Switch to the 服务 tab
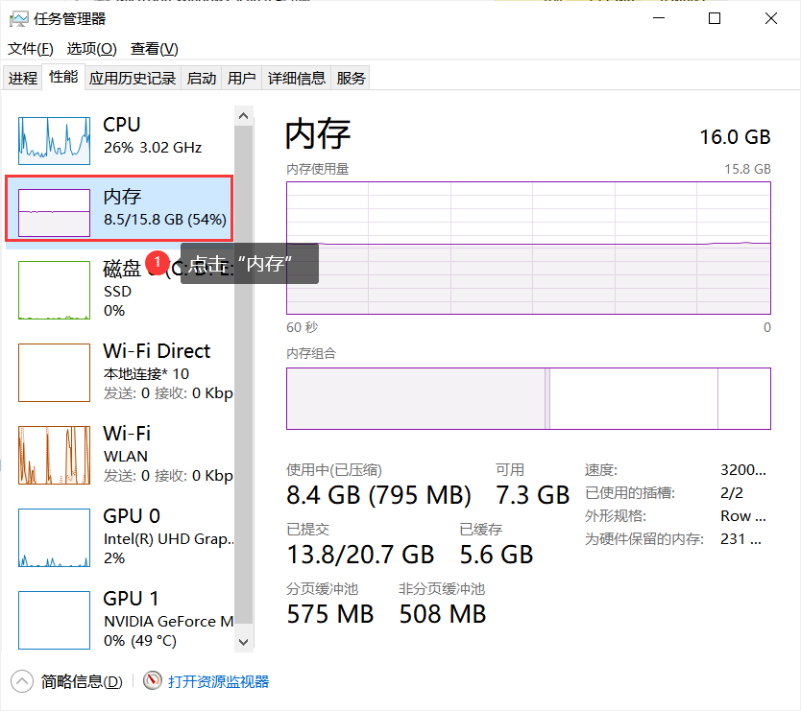Viewport: 801px width, 711px height. click(351, 78)
